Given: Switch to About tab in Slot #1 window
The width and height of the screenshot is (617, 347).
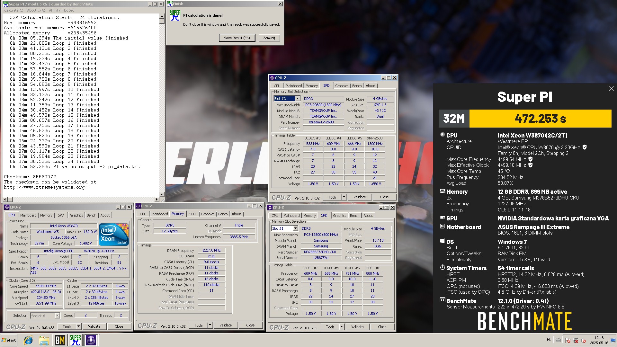Looking at the screenshot, I should click(368, 216).
